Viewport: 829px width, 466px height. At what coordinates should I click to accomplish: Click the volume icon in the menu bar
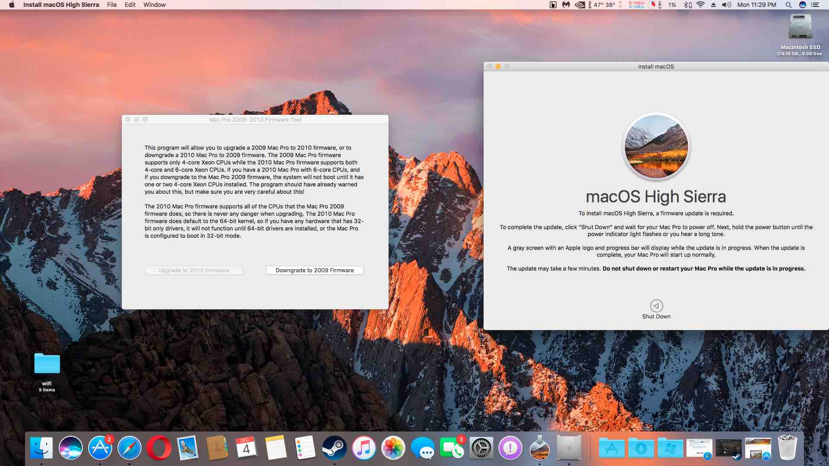click(727, 5)
